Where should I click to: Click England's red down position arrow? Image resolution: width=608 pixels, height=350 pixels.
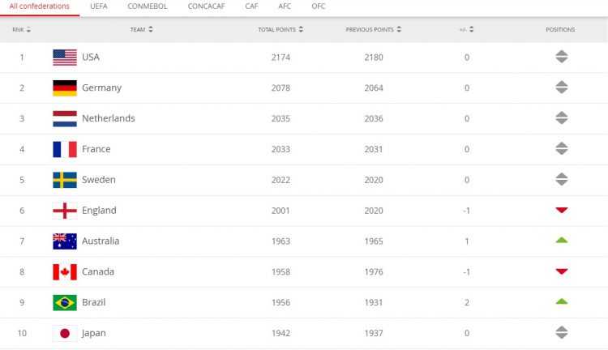562,211
